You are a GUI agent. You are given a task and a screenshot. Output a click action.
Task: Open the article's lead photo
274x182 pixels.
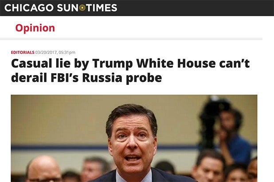(x=134, y=138)
